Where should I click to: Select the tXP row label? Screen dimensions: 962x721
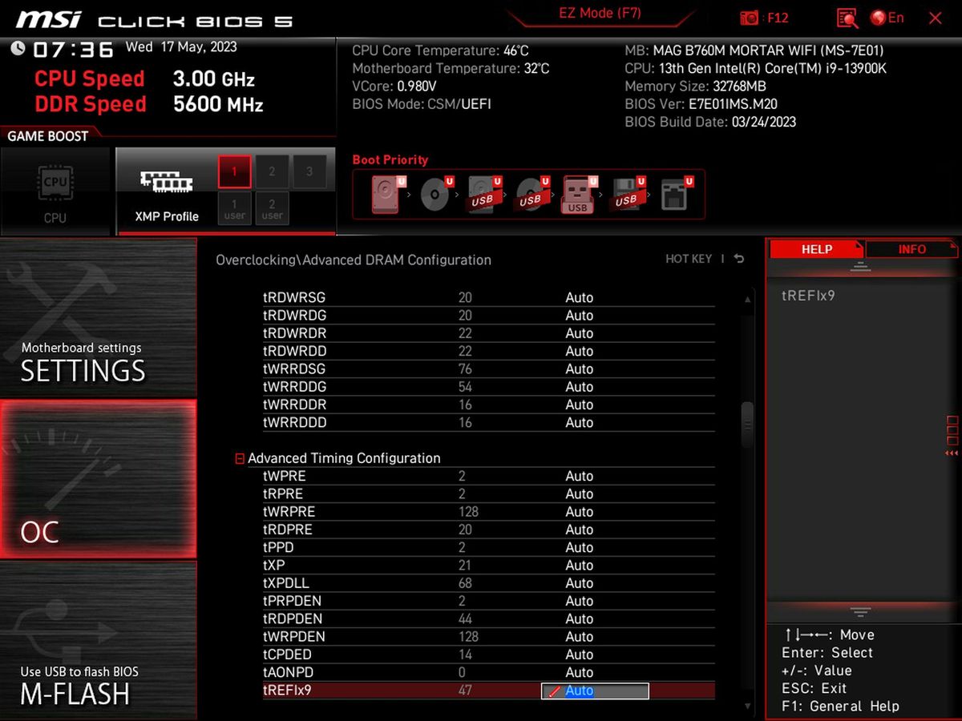pyautogui.click(x=273, y=565)
